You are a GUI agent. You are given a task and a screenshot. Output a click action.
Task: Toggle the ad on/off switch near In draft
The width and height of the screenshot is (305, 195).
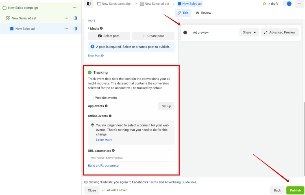(287, 4)
